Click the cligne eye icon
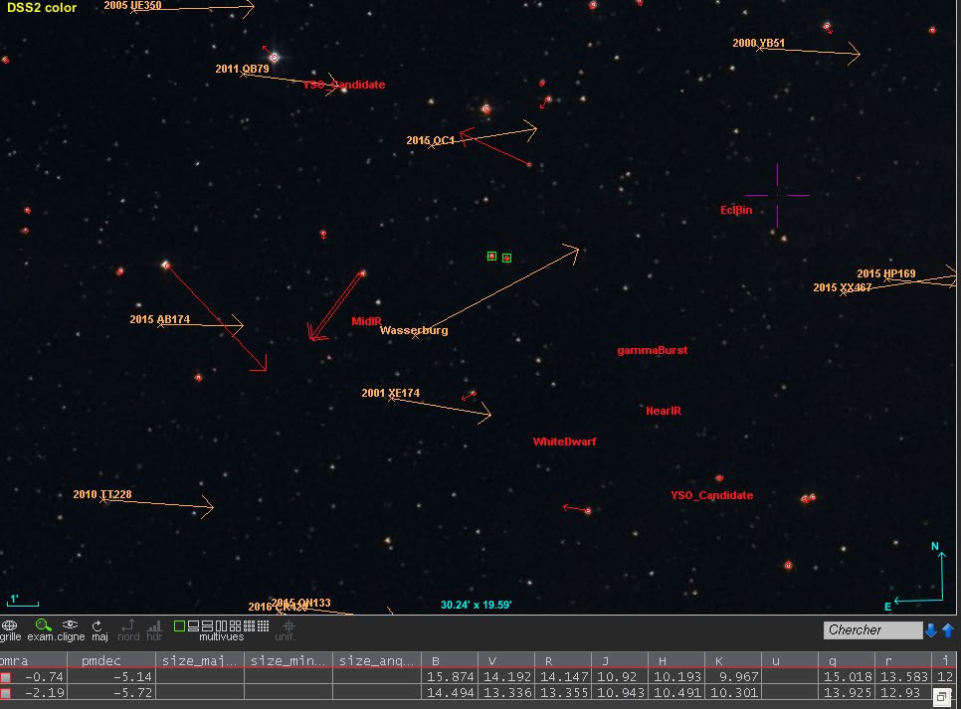 coord(71,626)
